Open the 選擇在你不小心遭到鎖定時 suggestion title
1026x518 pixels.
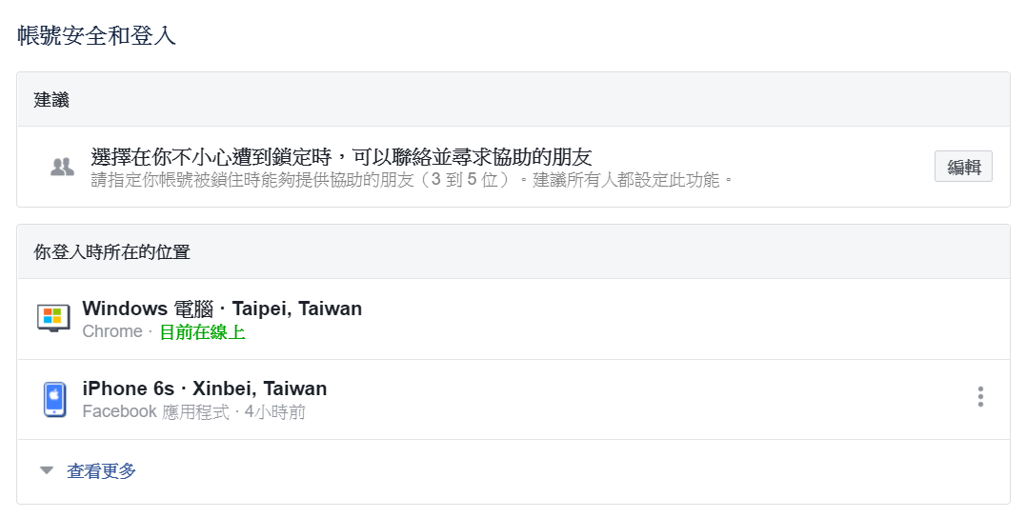tap(341, 157)
